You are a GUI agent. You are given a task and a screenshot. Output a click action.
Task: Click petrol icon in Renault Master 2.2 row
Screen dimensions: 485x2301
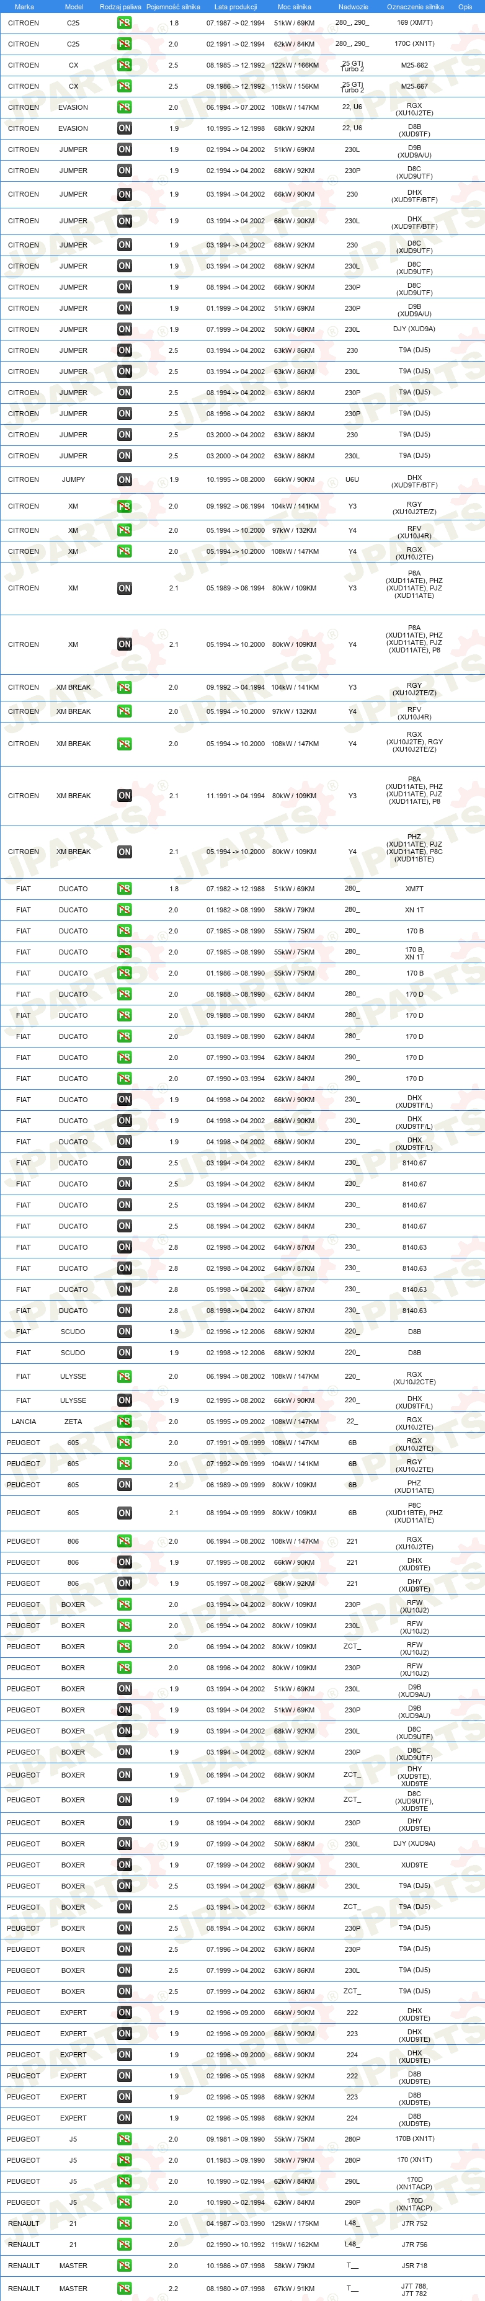pyautogui.click(x=124, y=2289)
